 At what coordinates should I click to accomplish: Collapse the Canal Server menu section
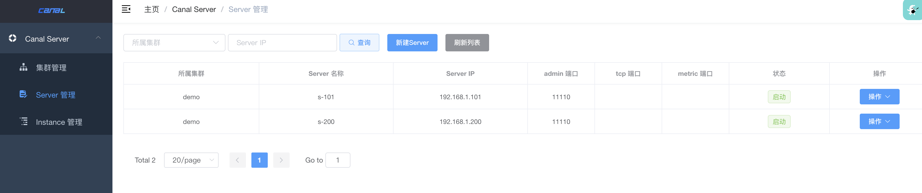coord(98,38)
